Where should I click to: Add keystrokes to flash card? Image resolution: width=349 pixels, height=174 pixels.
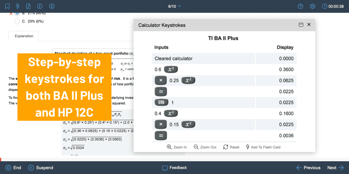point(263,147)
